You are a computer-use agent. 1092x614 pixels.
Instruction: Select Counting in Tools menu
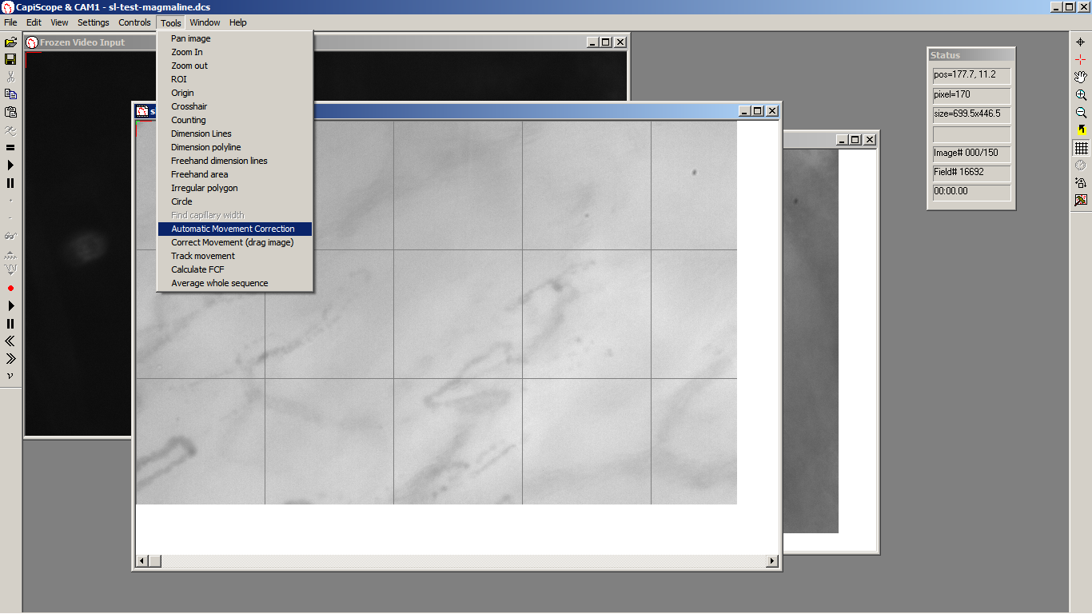tap(234, 120)
